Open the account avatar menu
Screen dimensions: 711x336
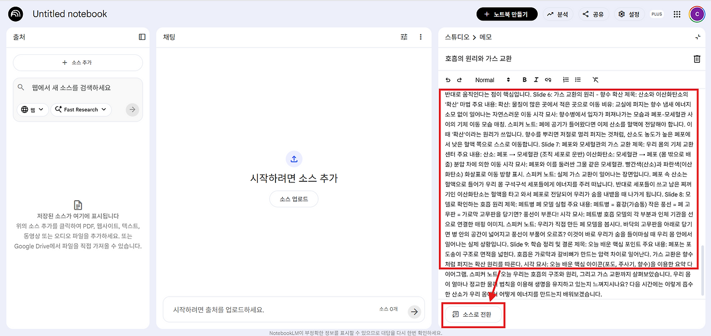(x=697, y=14)
